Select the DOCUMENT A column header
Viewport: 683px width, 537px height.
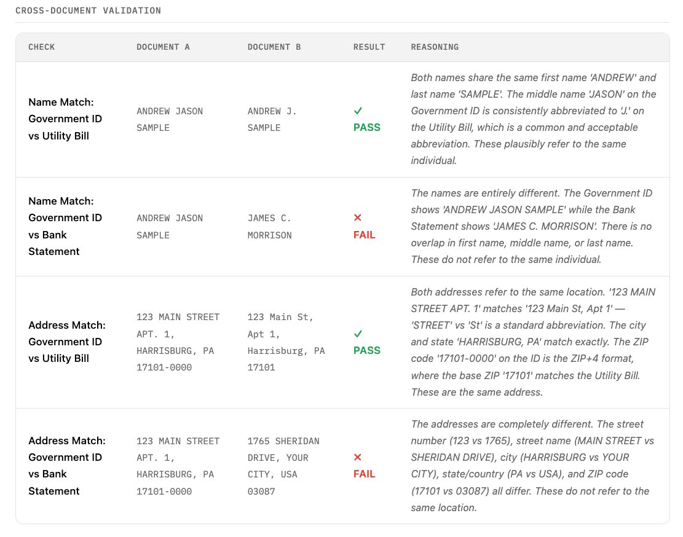coord(163,47)
